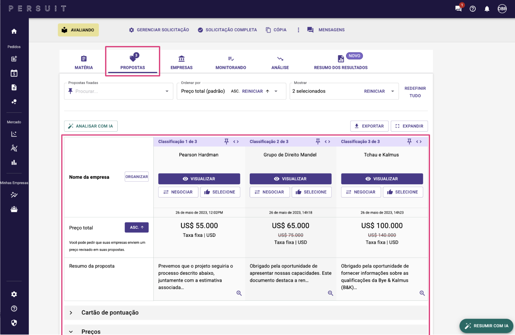Click Reiniciar in Ordenar por field
The image size is (515, 335).
[x=252, y=91]
